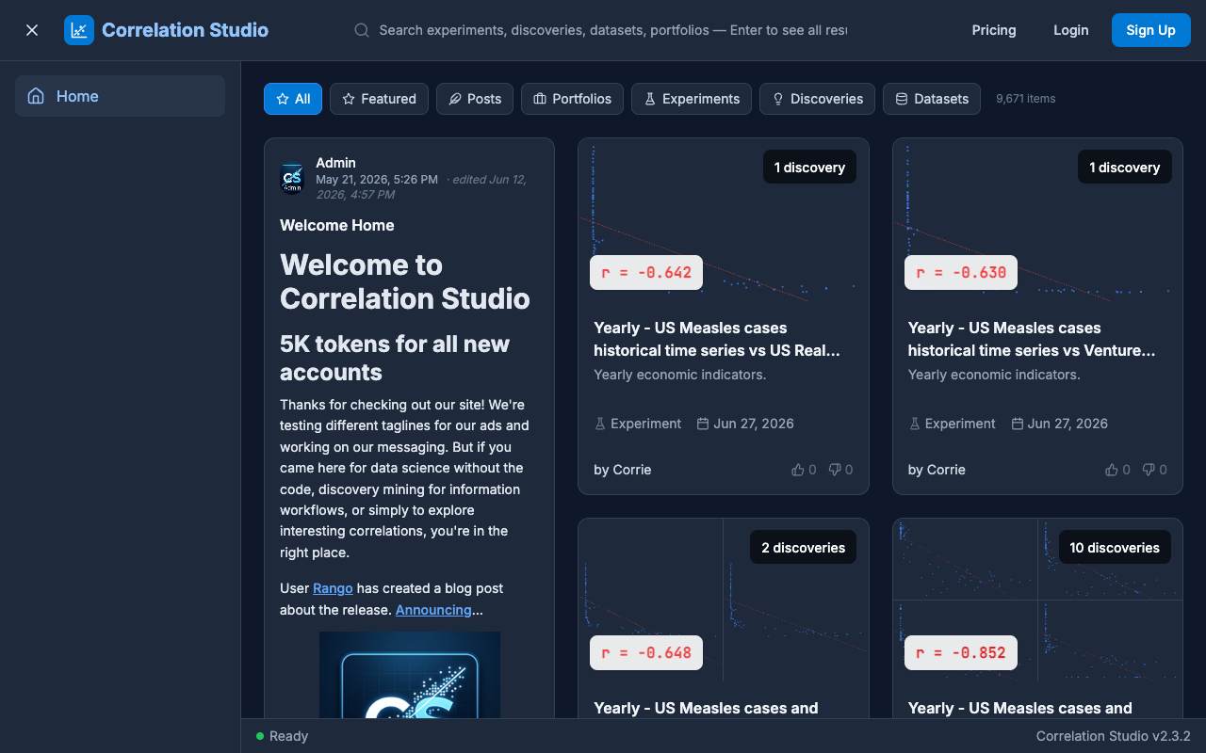Open the Pricing page
This screenshot has width=1206, height=753.
(994, 30)
